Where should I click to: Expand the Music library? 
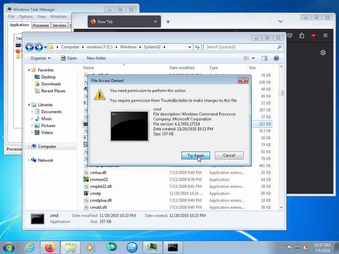tap(32, 119)
